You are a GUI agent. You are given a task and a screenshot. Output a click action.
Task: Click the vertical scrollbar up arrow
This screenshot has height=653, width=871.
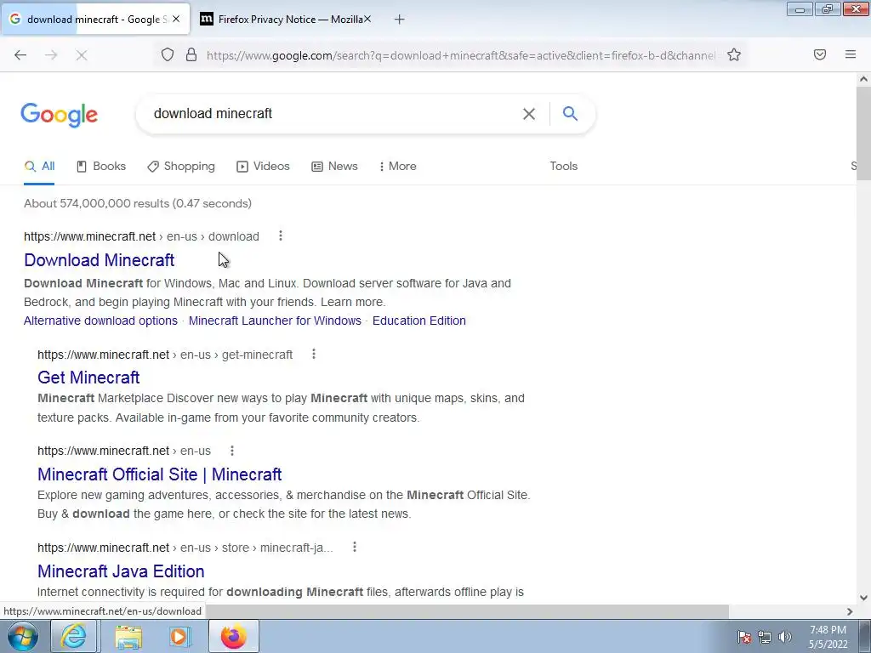[x=863, y=79]
